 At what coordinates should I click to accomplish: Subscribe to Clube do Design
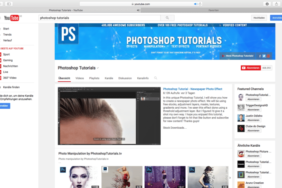coord(253,131)
